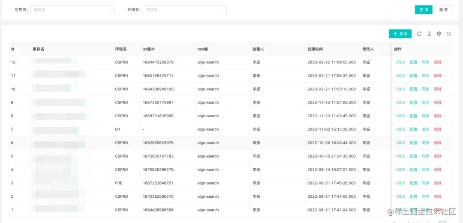Click jar version 1670382066510 cell

[x=158, y=196]
